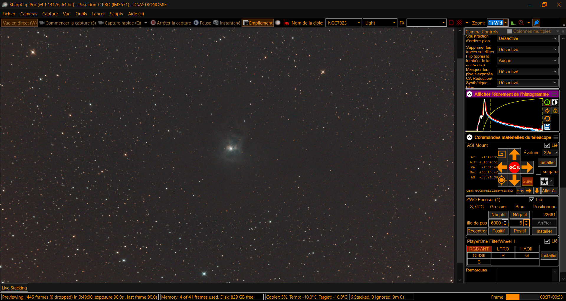The width and height of the screenshot is (566, 301).
Task: Open the telescope commands panel hamburger menu
Action: [x=556, y=137]
